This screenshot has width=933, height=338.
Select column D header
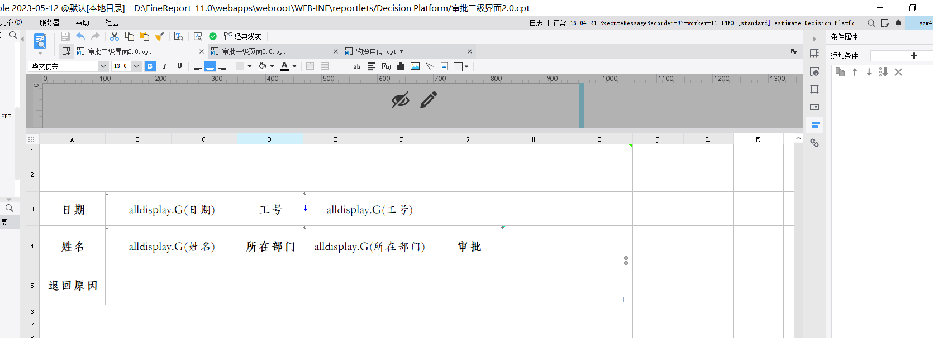point(270,139)
